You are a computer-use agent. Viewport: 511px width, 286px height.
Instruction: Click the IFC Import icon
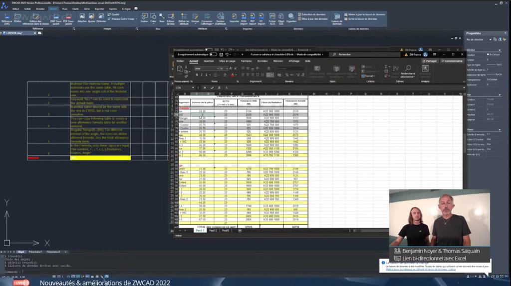click(x=261, y=19)
